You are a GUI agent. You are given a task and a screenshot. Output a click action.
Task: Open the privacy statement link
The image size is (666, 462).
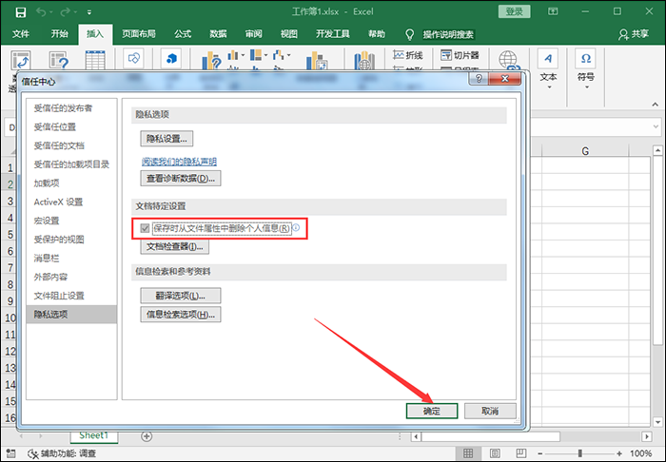pyautogui.click(x=179, y=162)
